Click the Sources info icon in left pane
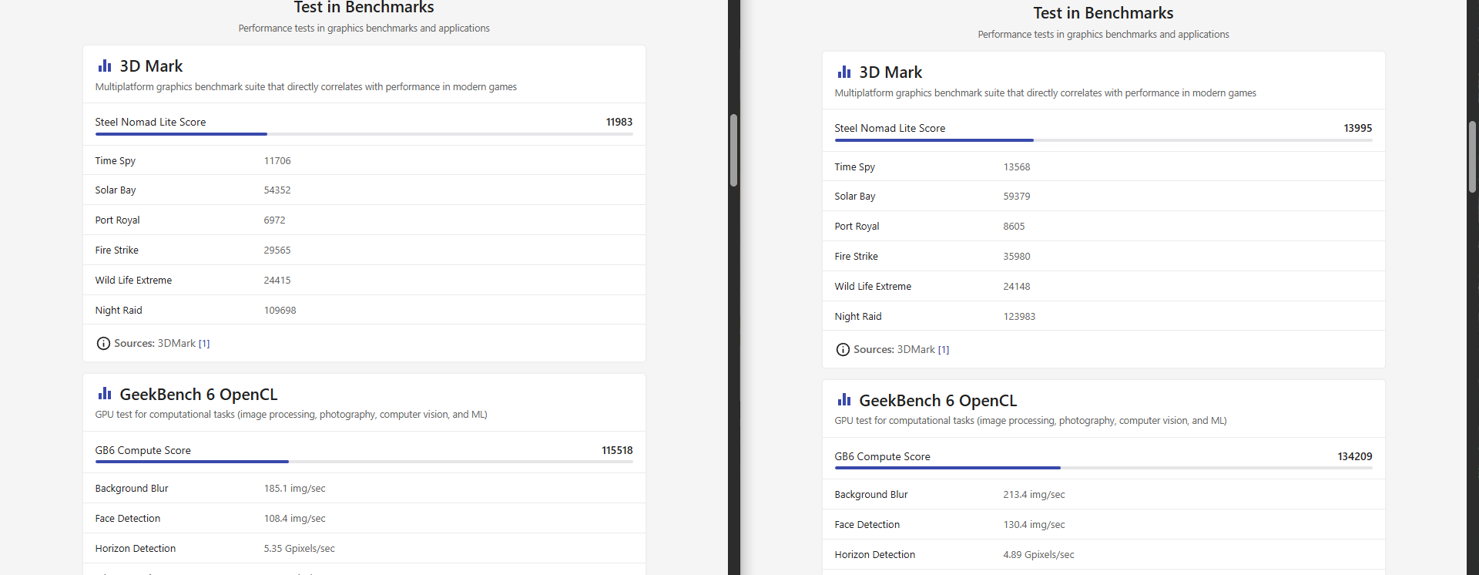 103,344
